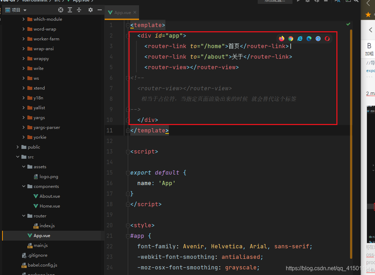Open project panel settings gear
This screenshot has width=375, height=275.
90,10
